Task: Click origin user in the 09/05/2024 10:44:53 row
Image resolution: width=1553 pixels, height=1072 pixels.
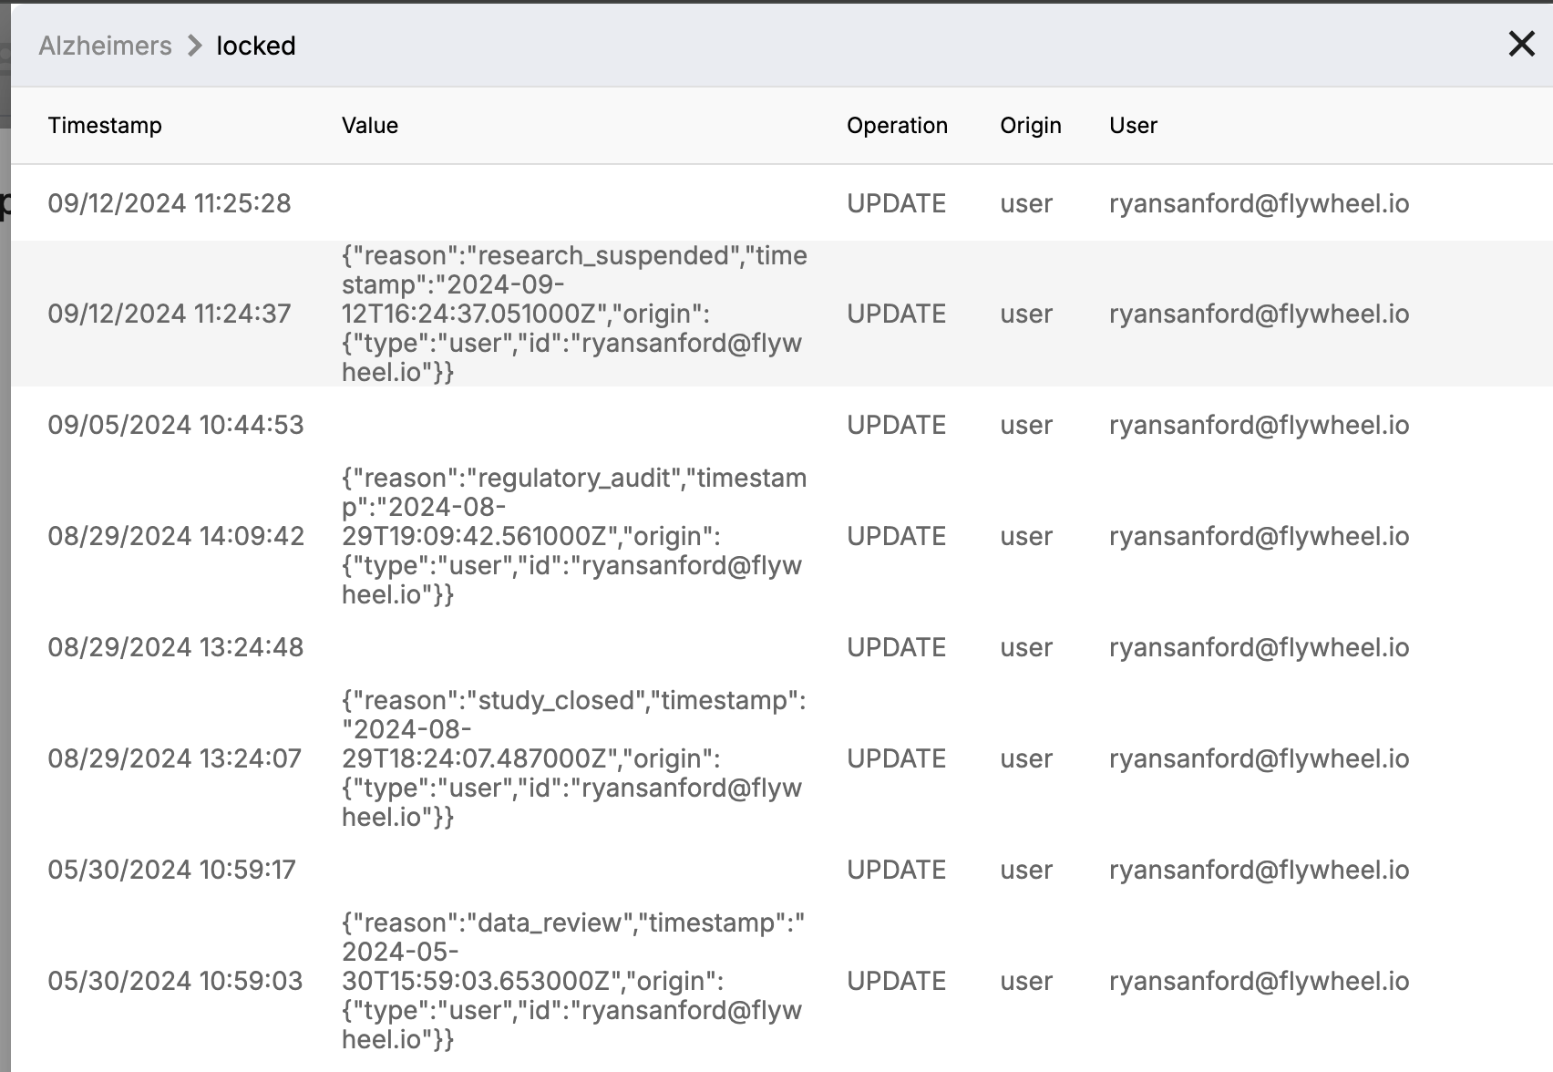Action: coord(1026,425)
